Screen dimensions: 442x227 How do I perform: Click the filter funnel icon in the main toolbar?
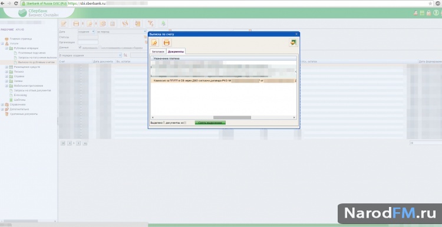[x=151, y=24]
